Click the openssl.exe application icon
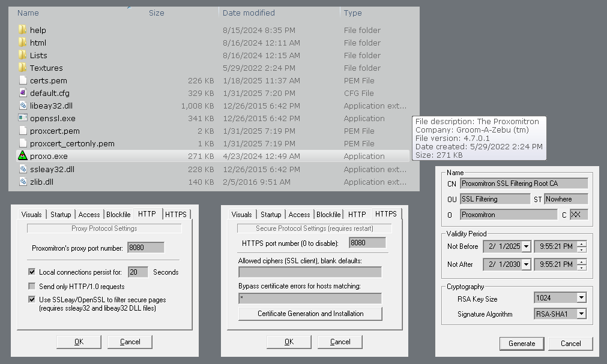Image resolution: width=607 pixels, height=364 pixels. point(23,118)
